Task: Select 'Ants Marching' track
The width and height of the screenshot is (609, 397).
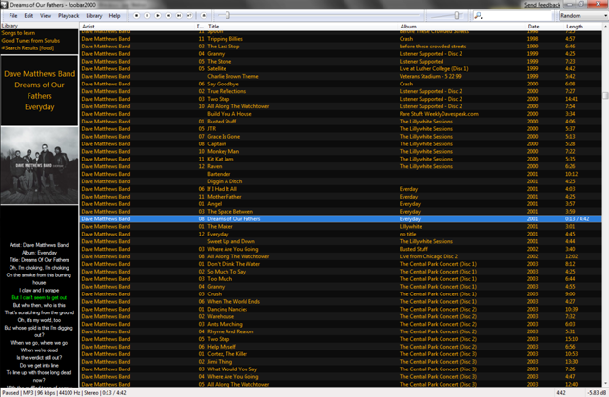Action: pos(225,324)
